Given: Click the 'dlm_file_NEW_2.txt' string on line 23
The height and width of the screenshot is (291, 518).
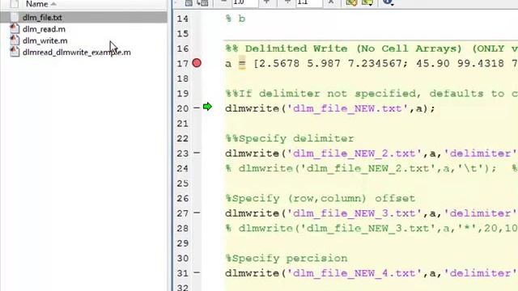Looking at the screenshot, I should click(355, 154).
